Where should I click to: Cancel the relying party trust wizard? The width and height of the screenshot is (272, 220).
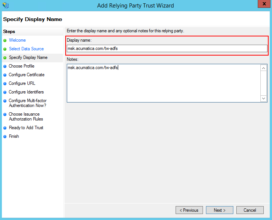click(249, 210)
